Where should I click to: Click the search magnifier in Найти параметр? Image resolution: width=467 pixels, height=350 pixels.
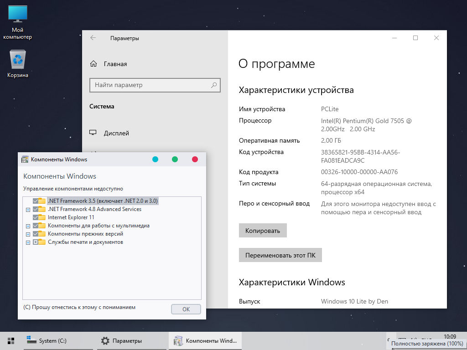pos(214,85)
